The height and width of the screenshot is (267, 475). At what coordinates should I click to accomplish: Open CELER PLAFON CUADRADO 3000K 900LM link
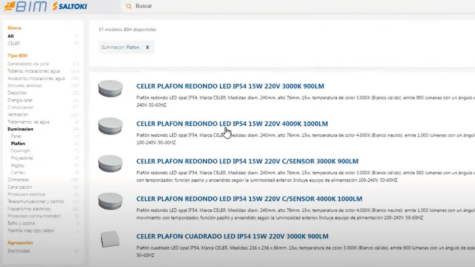pyautogui.click(x=232, y=237)
